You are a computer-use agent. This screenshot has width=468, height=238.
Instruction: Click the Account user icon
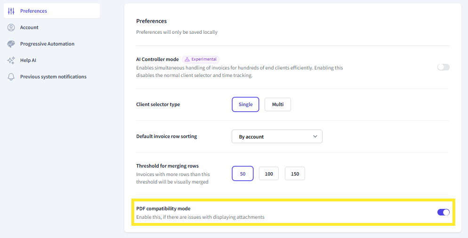[x=11, y=28]
